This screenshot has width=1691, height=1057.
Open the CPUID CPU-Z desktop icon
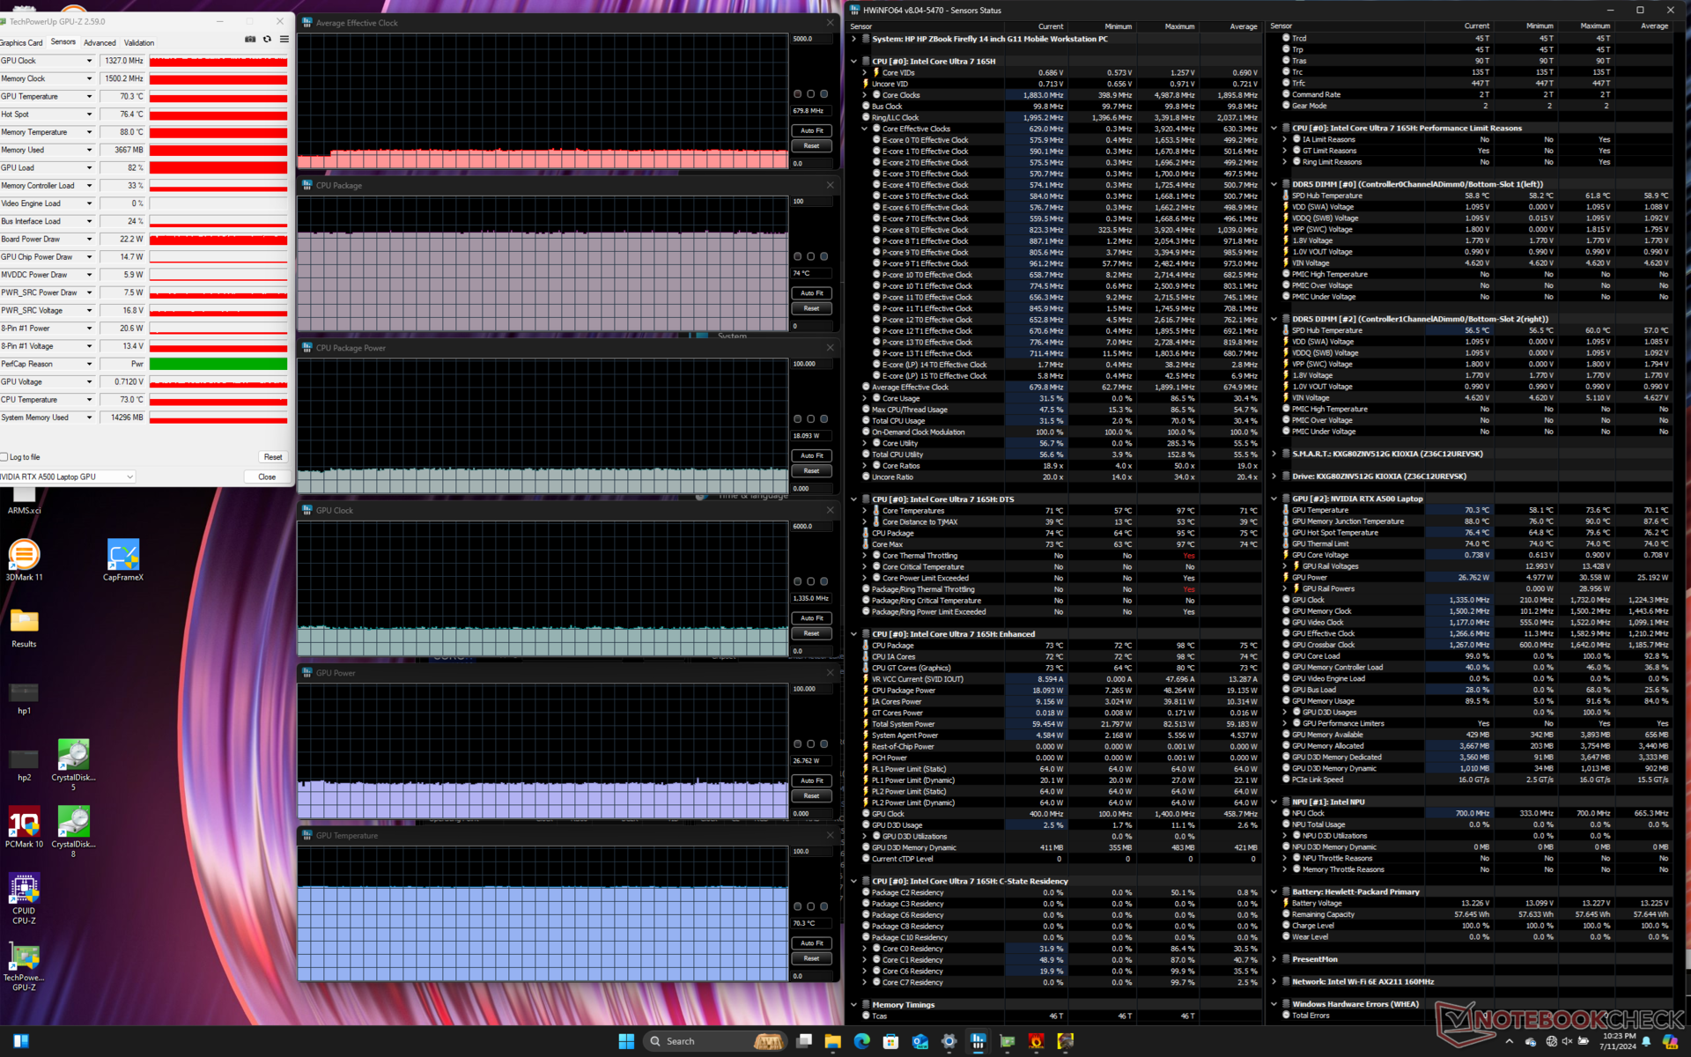point(24,889)
